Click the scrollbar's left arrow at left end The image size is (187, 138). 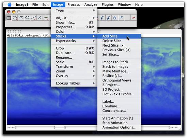9,127
